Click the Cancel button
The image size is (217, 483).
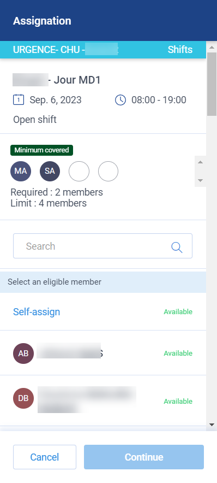click(x=45, y=457)
